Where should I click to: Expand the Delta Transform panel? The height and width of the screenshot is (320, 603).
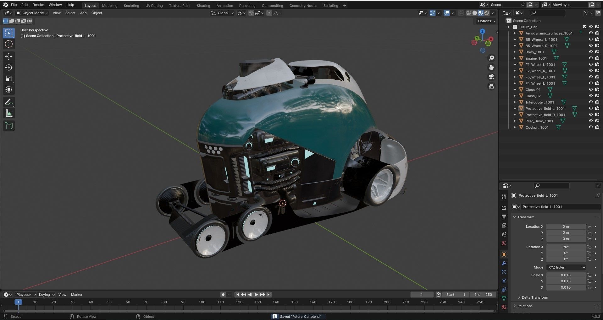[534, 297]
